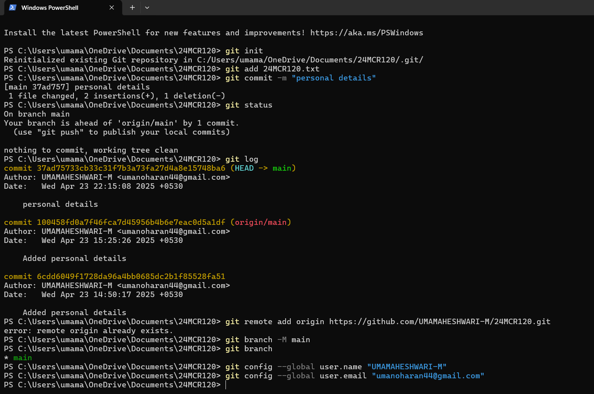Click the 'git status' command text

coord(249,105)
